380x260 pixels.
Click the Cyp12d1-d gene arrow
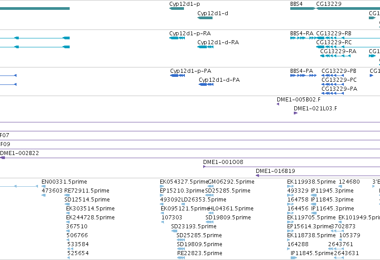205,18
